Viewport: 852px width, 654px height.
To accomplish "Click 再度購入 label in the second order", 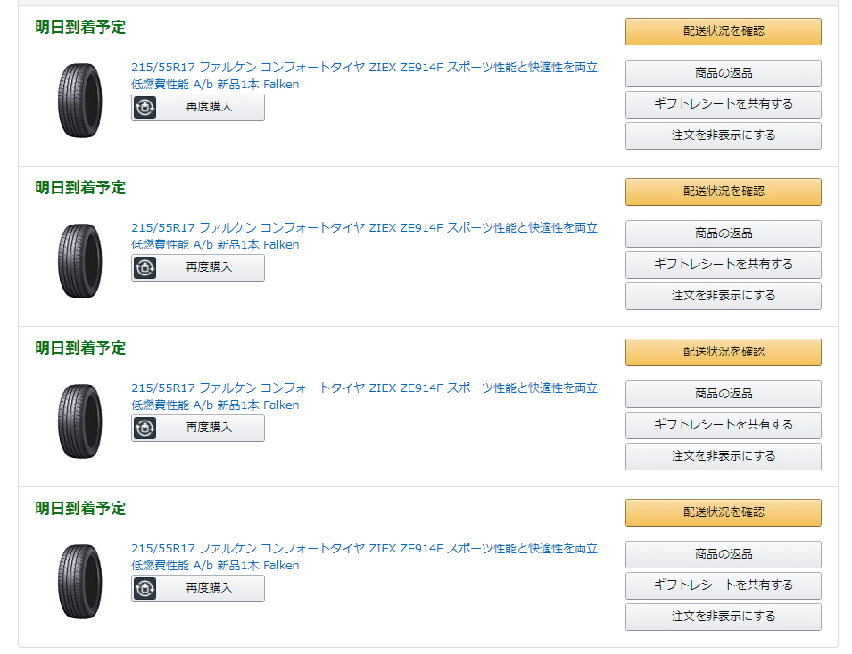I will tap(209, 267).
